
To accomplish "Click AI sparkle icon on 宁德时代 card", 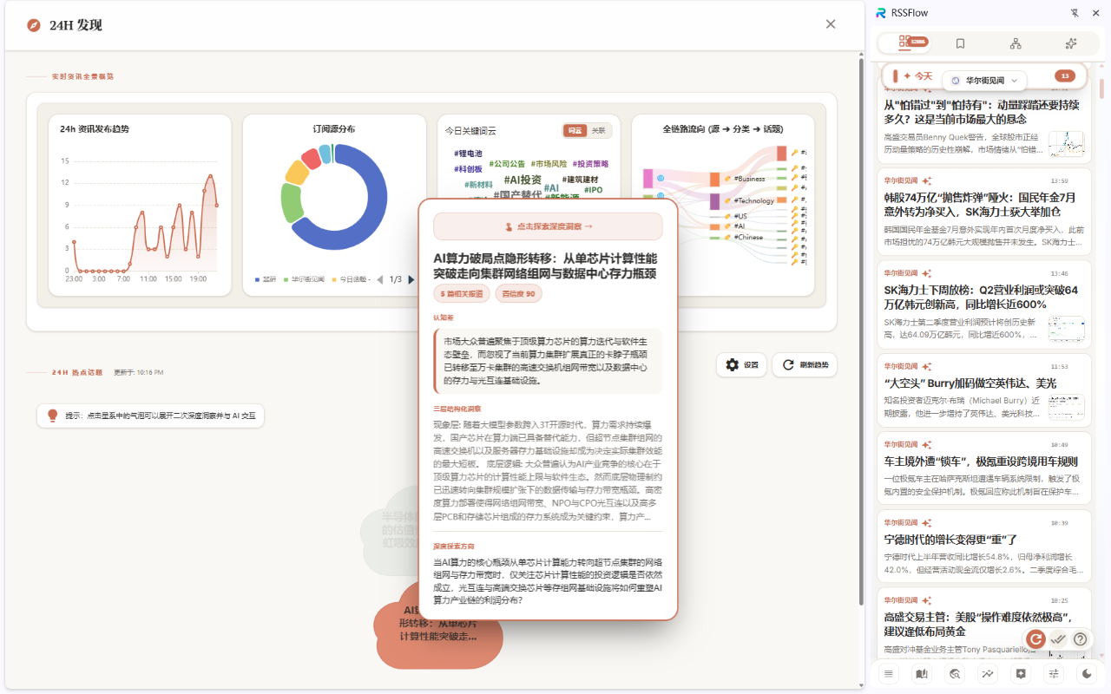I will 927,523.
